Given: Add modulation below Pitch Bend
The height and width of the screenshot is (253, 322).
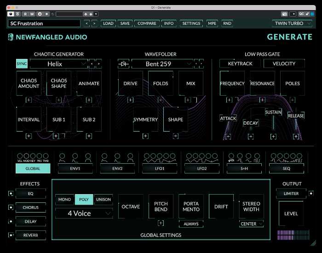Looking at the screenshot, I should [161, 223].
